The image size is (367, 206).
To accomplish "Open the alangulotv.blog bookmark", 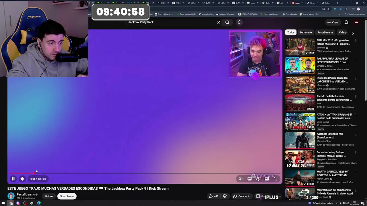I will point(207,14).
